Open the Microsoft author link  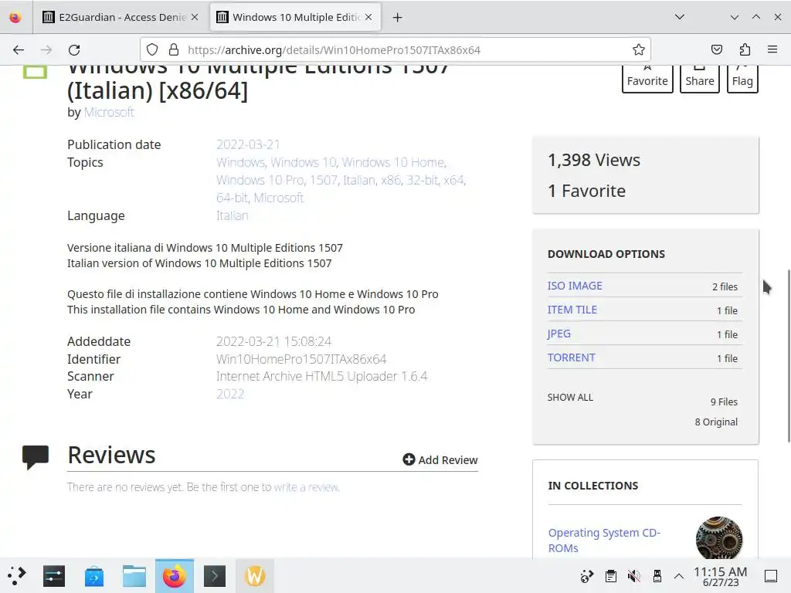(109, 112)
